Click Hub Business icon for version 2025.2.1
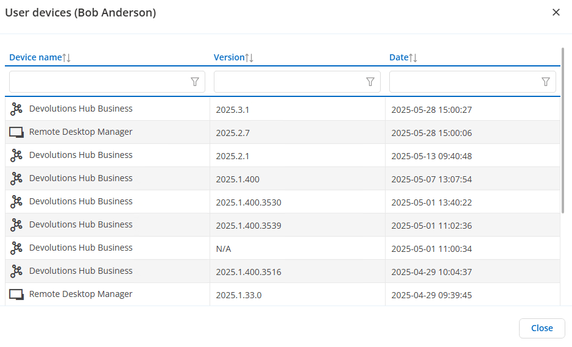The image size is (572, 347). click(16, 156)
